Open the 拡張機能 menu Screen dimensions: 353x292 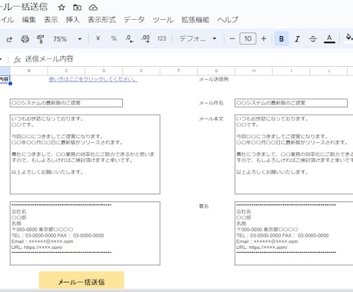click(x=196, y=20)
